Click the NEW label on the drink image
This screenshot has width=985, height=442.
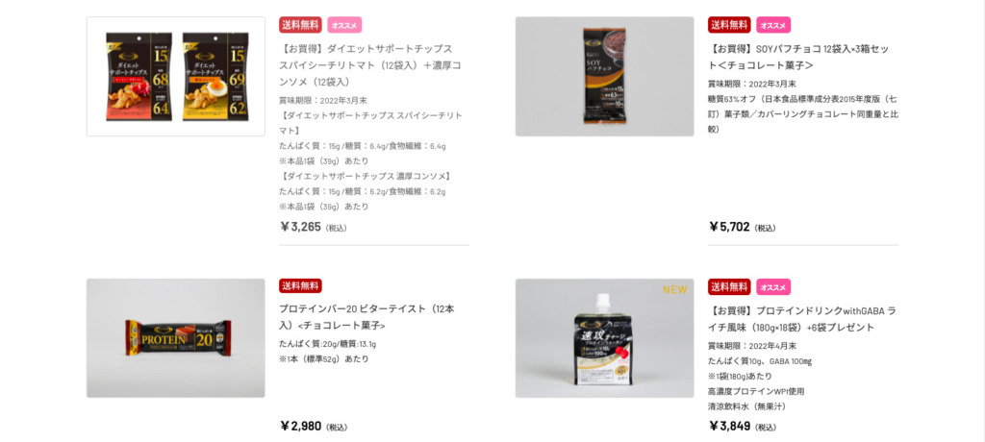[x=674, y=289]
